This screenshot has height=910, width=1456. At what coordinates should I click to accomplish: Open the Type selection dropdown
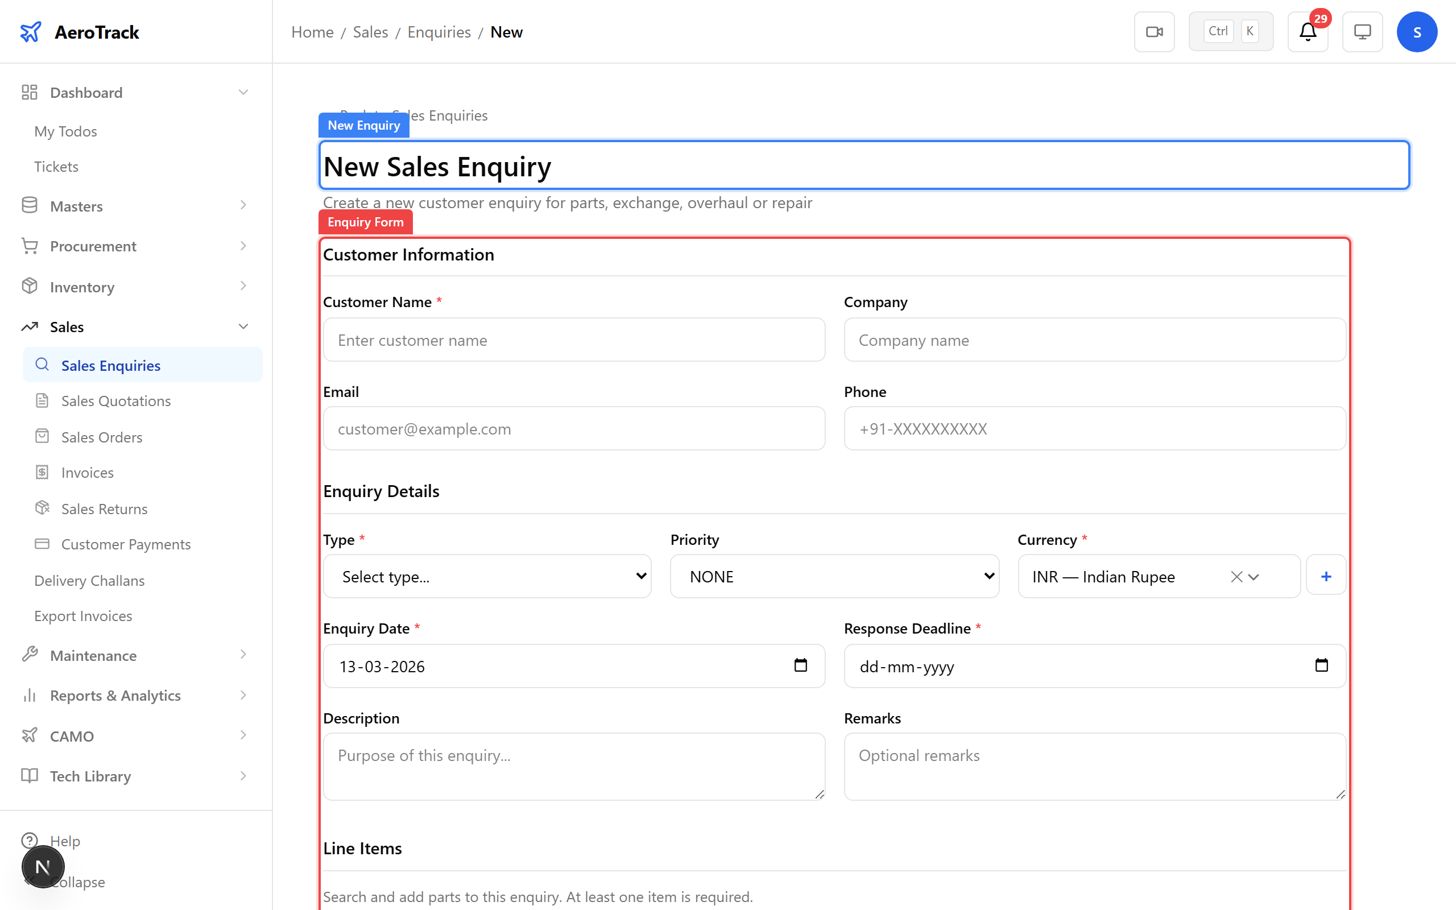click(x=487, y=576)
